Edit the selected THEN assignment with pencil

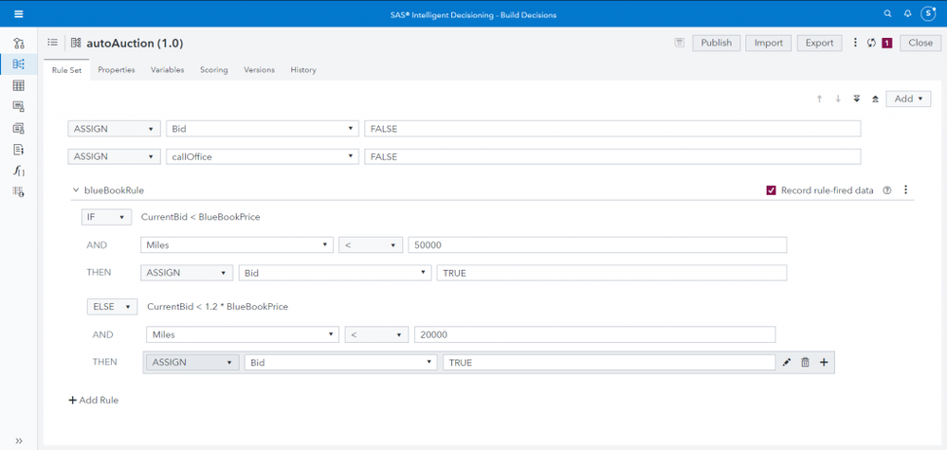[x=786, y=363]
